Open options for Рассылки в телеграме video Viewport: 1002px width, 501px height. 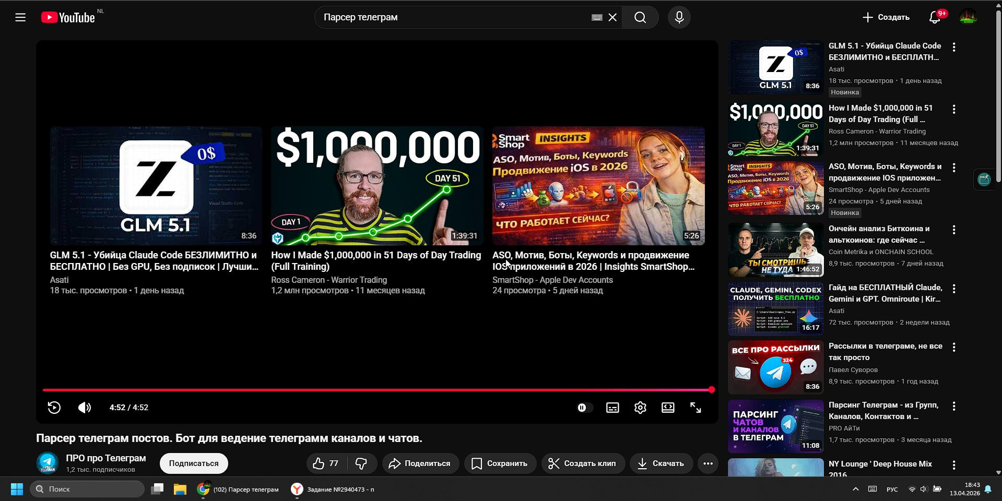(954, 347)
